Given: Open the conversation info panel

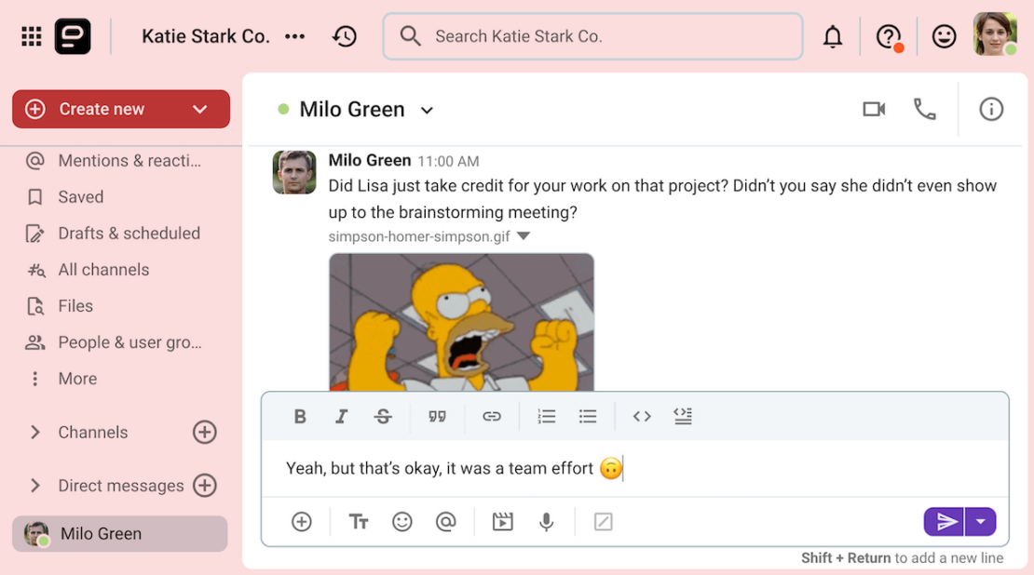Looking at the screenshot, I should (x=991, y=110).
